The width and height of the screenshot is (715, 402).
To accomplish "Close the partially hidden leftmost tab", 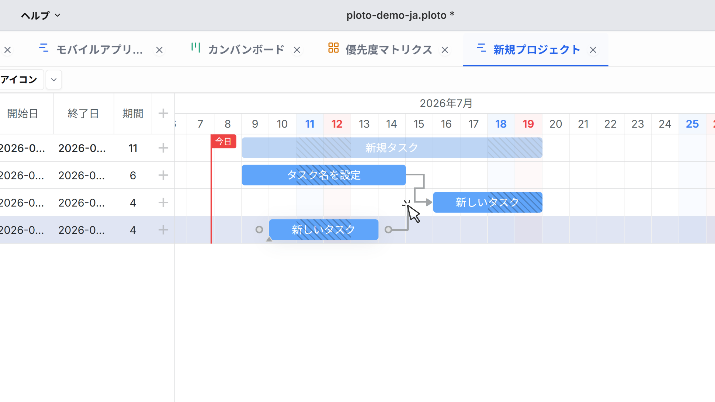I will tap(8, 50).
